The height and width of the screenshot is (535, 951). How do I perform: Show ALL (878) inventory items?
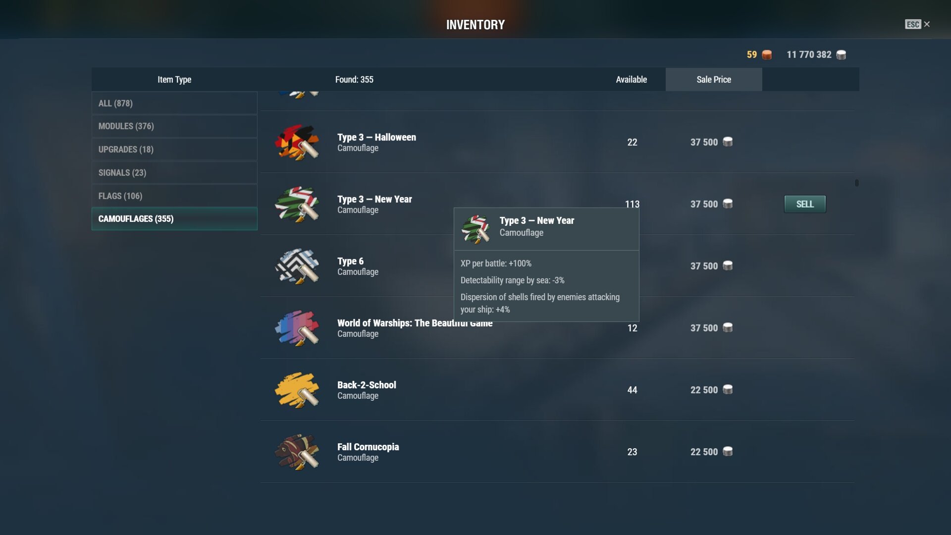click(174, 103)
